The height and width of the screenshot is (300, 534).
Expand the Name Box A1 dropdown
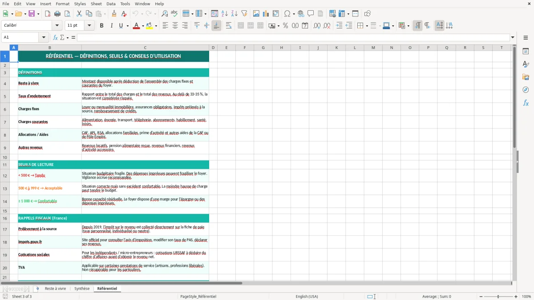tap(44, 37)
